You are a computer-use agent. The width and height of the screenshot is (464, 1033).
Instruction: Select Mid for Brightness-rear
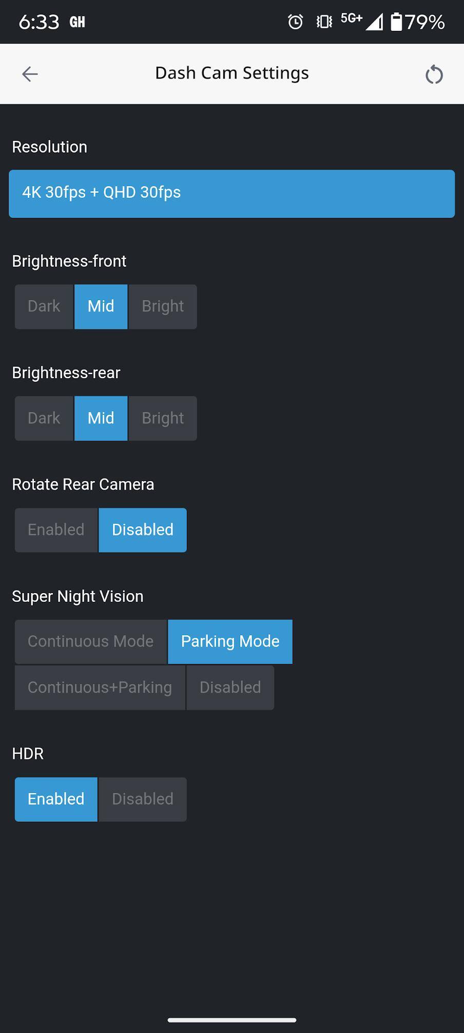(101, 418)
